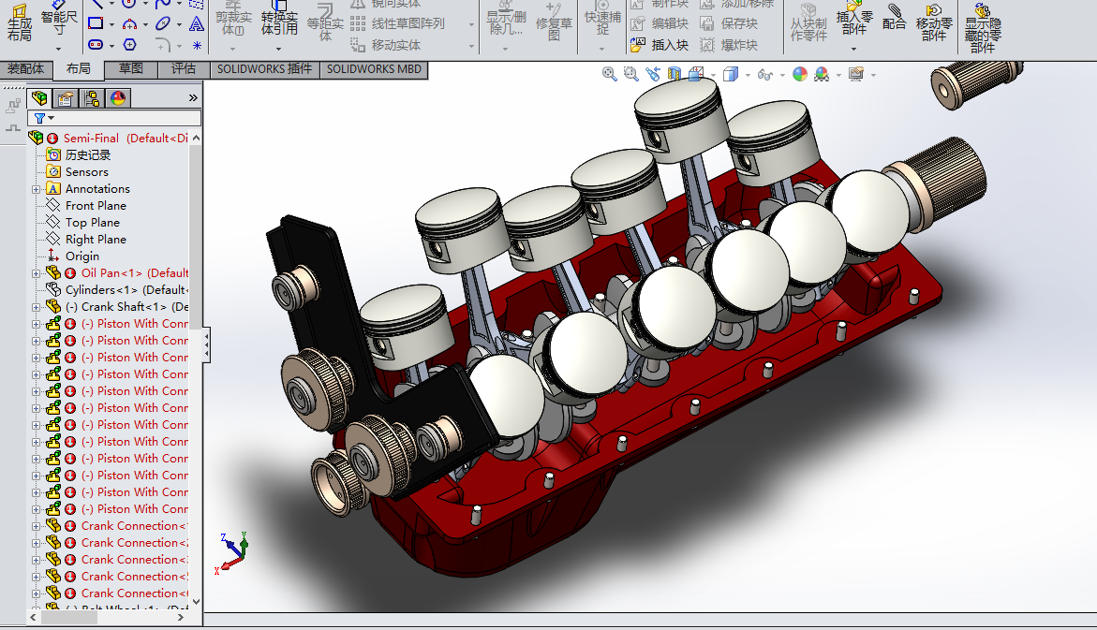The height and width of the screenshot is (630, 1097).
Task: Open the 插入零部件 dropdown arrow
Action: [x=852, y=47]
